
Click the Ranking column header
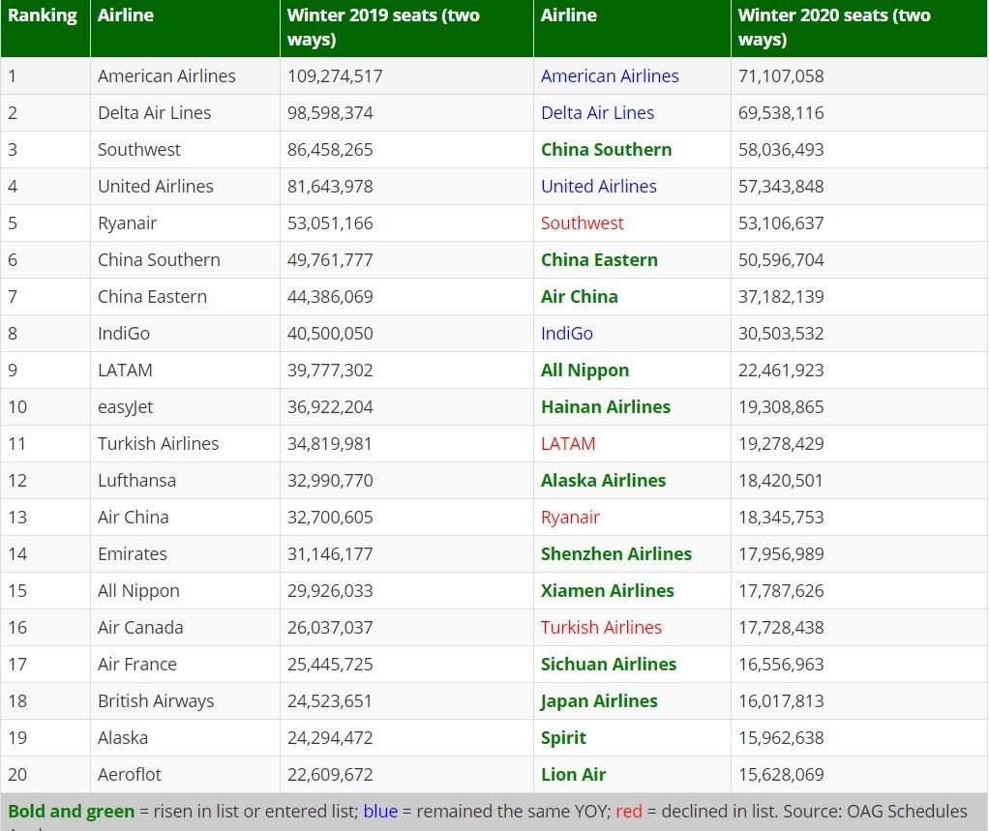click(43, 16)
